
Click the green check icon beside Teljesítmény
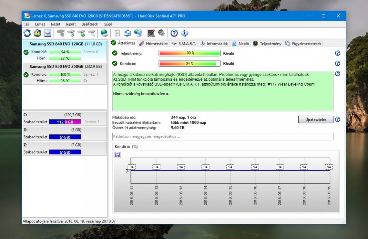115,53
